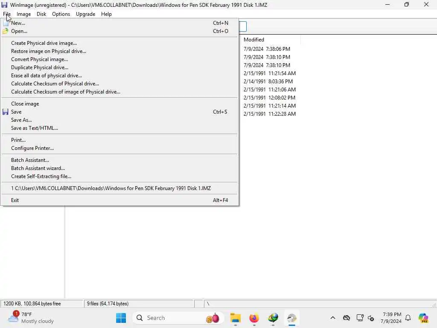Screen dimensions: 437x328
Task: Open Internet Download Manager taskbar icon
Action: 273,318
